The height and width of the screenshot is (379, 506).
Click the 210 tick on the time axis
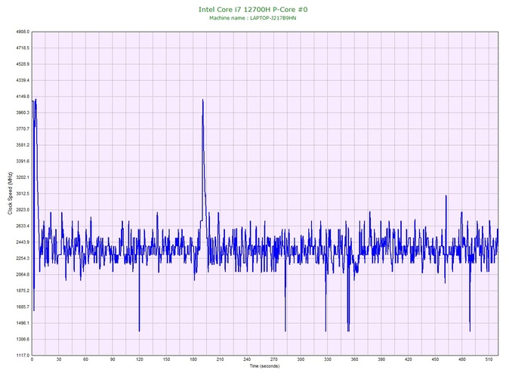[x=220, y=359]
